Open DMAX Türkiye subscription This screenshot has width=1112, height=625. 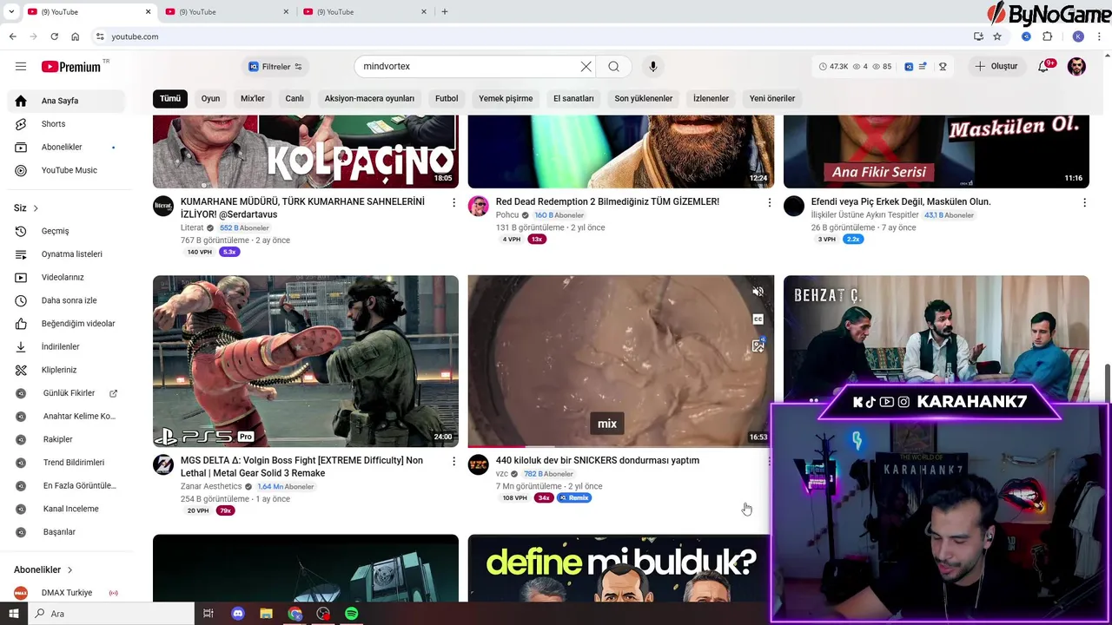66,593
